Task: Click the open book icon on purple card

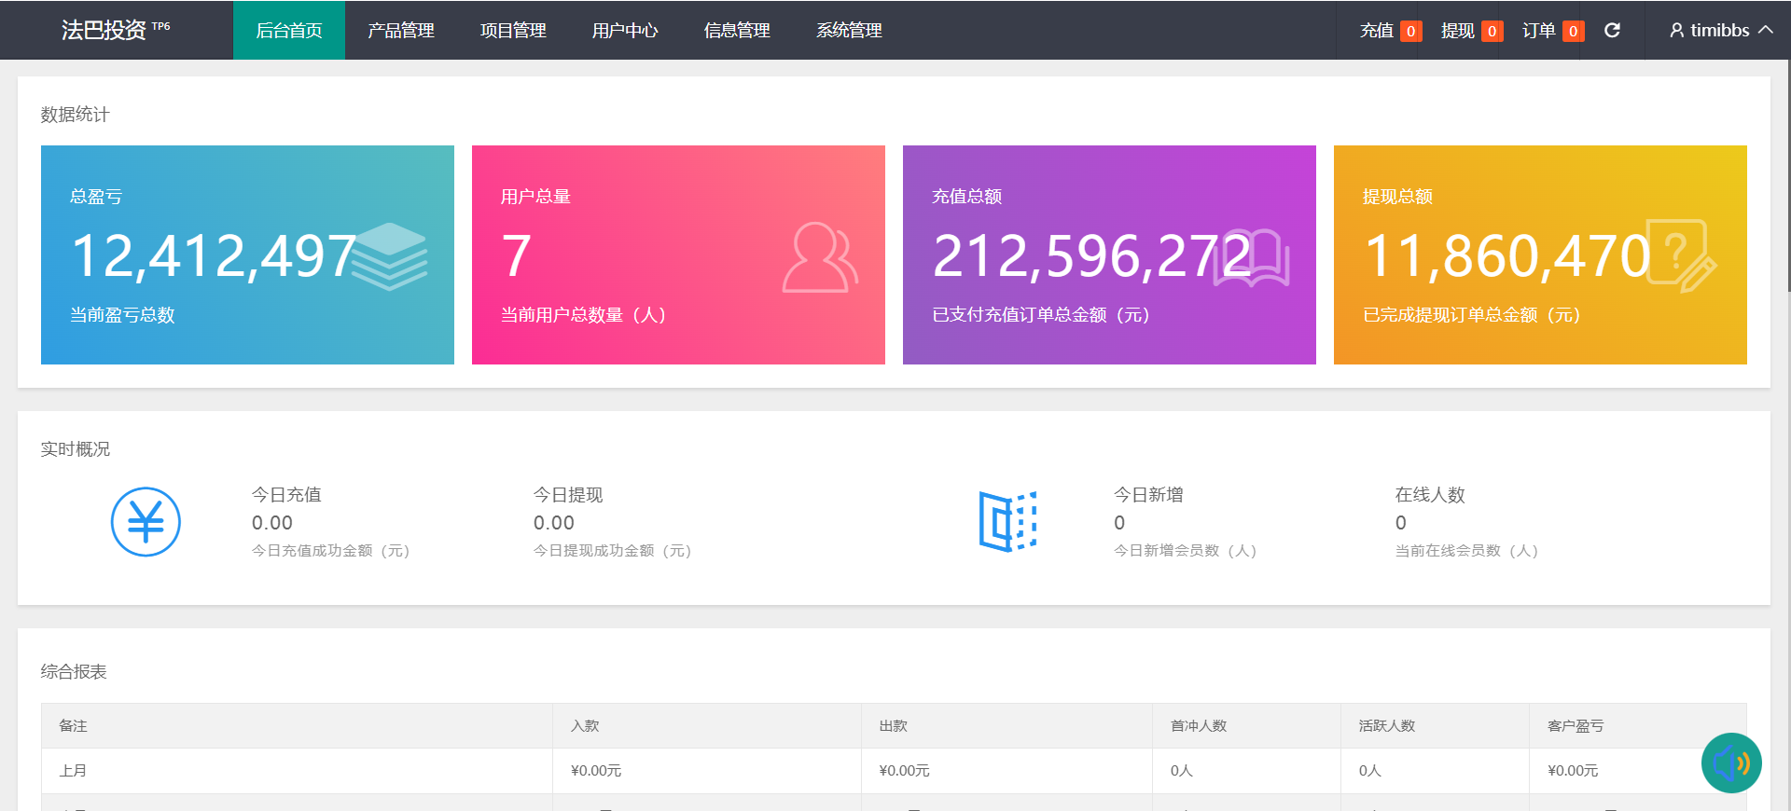Action: click(1252, 257)
